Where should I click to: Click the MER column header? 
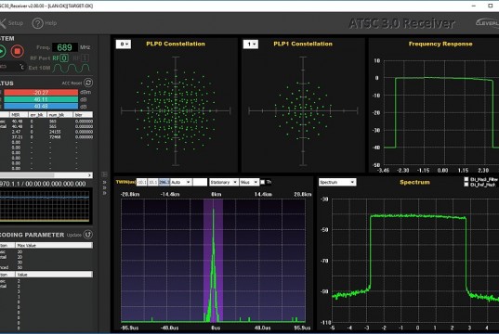pos(19,115)
